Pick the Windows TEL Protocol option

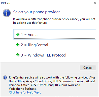click(55, 55)
